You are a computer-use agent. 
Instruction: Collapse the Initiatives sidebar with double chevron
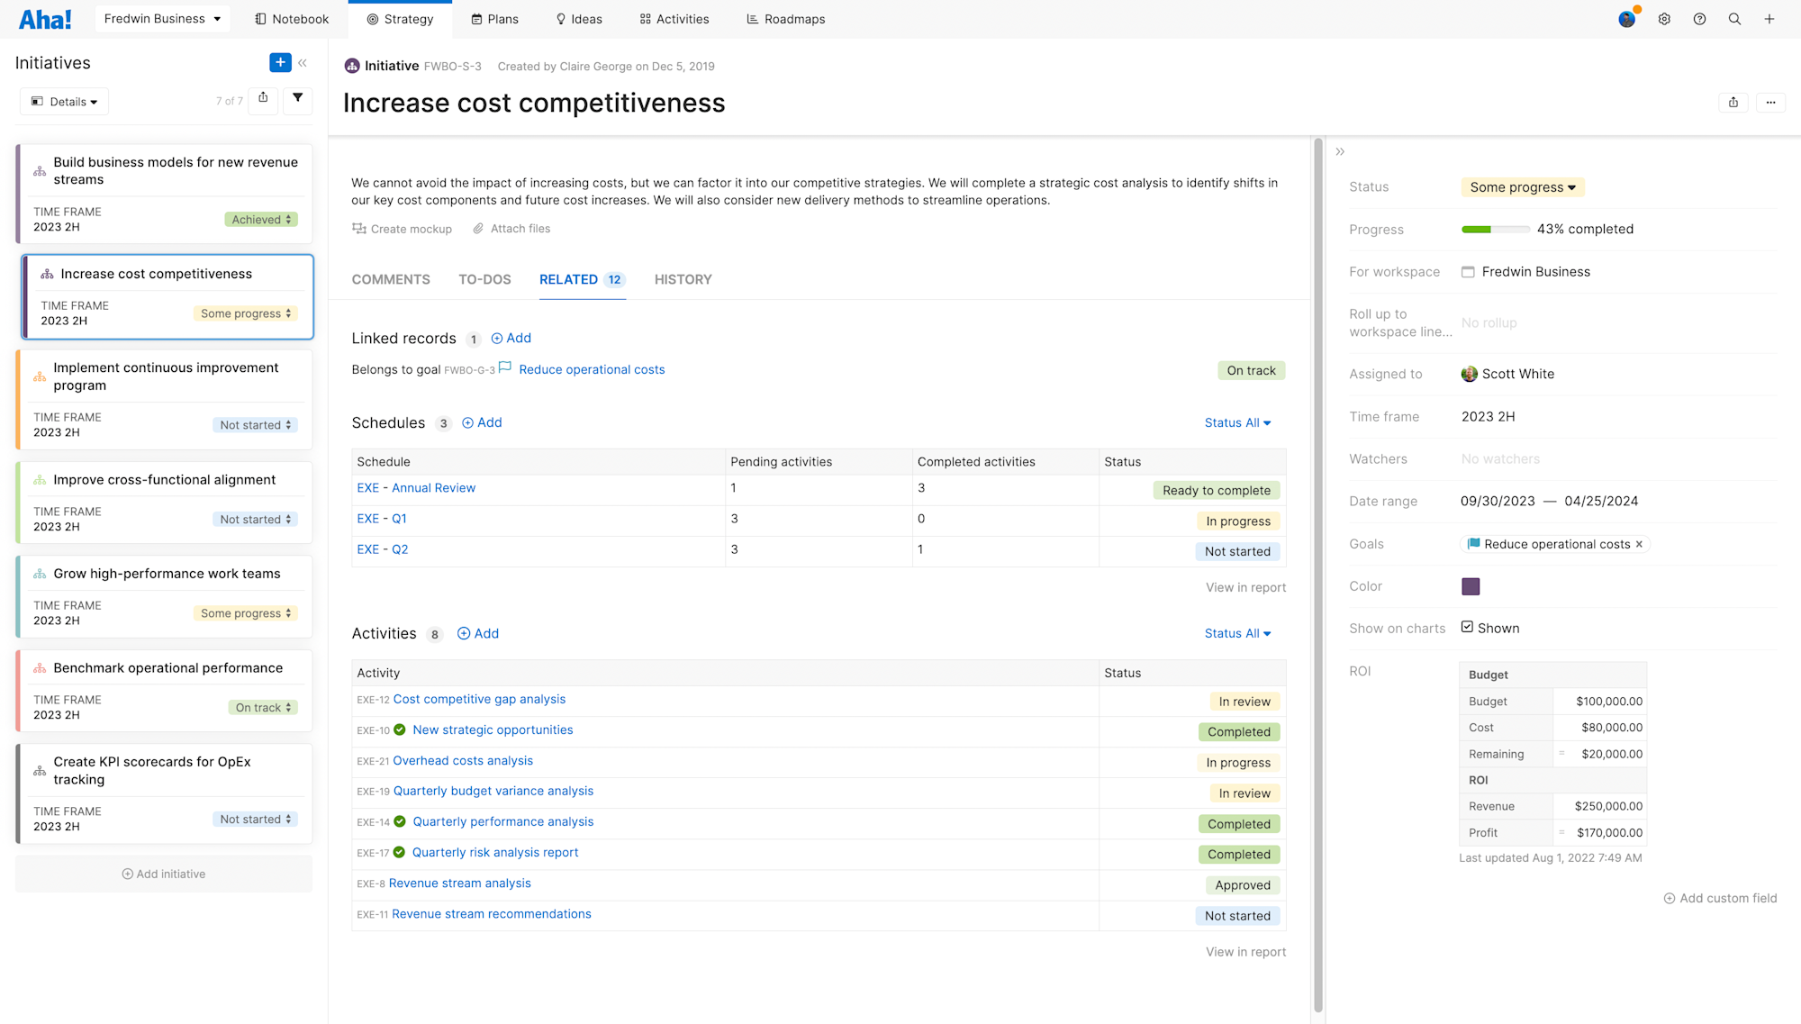click(303, 63)
